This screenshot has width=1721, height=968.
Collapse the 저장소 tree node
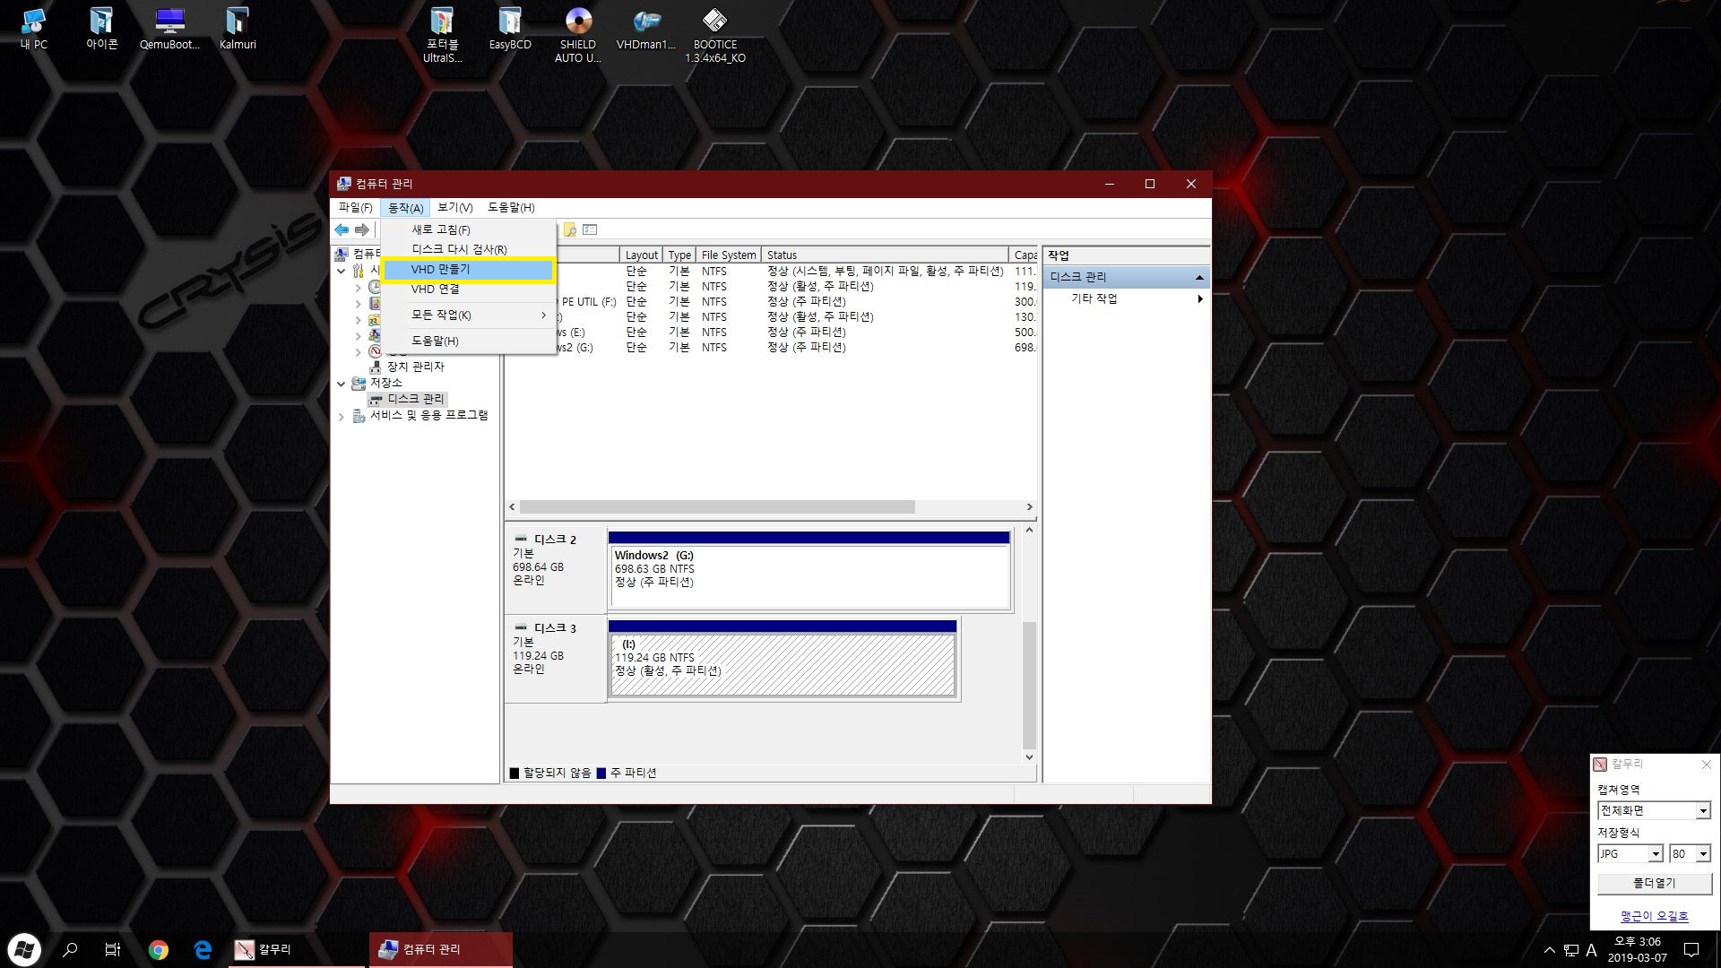point(341,384)
